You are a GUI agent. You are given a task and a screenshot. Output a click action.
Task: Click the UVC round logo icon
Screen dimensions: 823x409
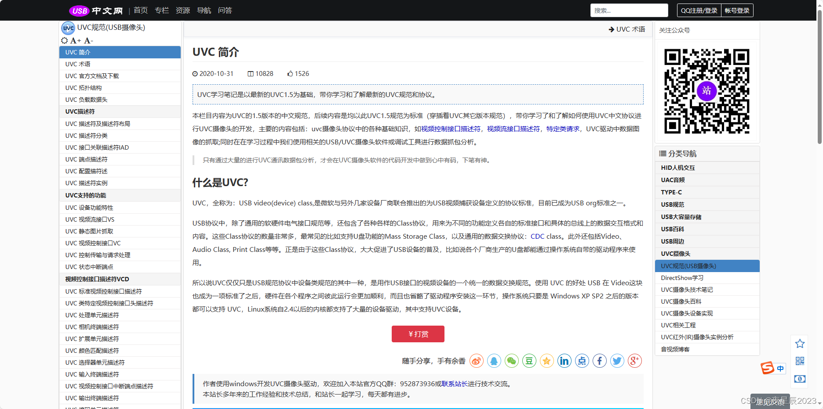pyautogui.click(x=68, y=28)
